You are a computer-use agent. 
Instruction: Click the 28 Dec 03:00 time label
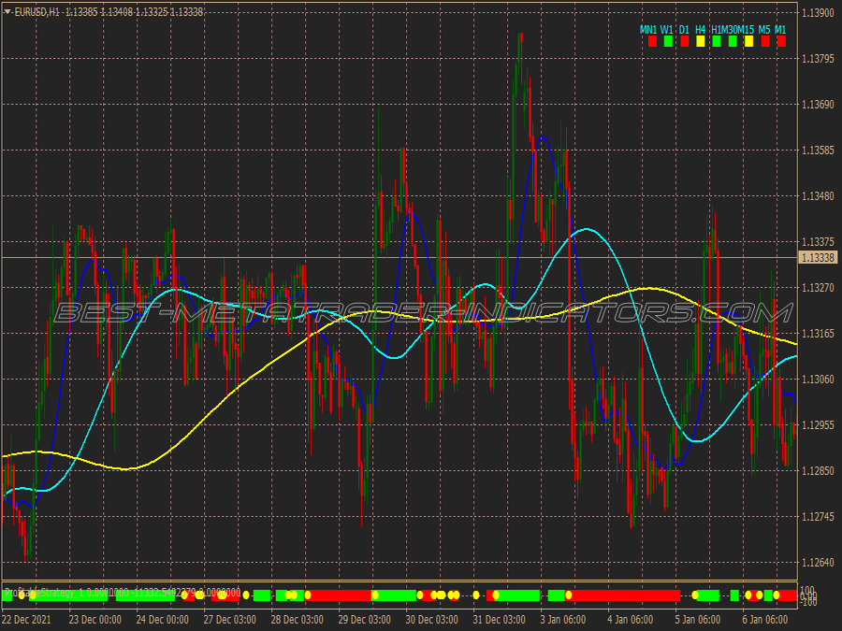297,620
